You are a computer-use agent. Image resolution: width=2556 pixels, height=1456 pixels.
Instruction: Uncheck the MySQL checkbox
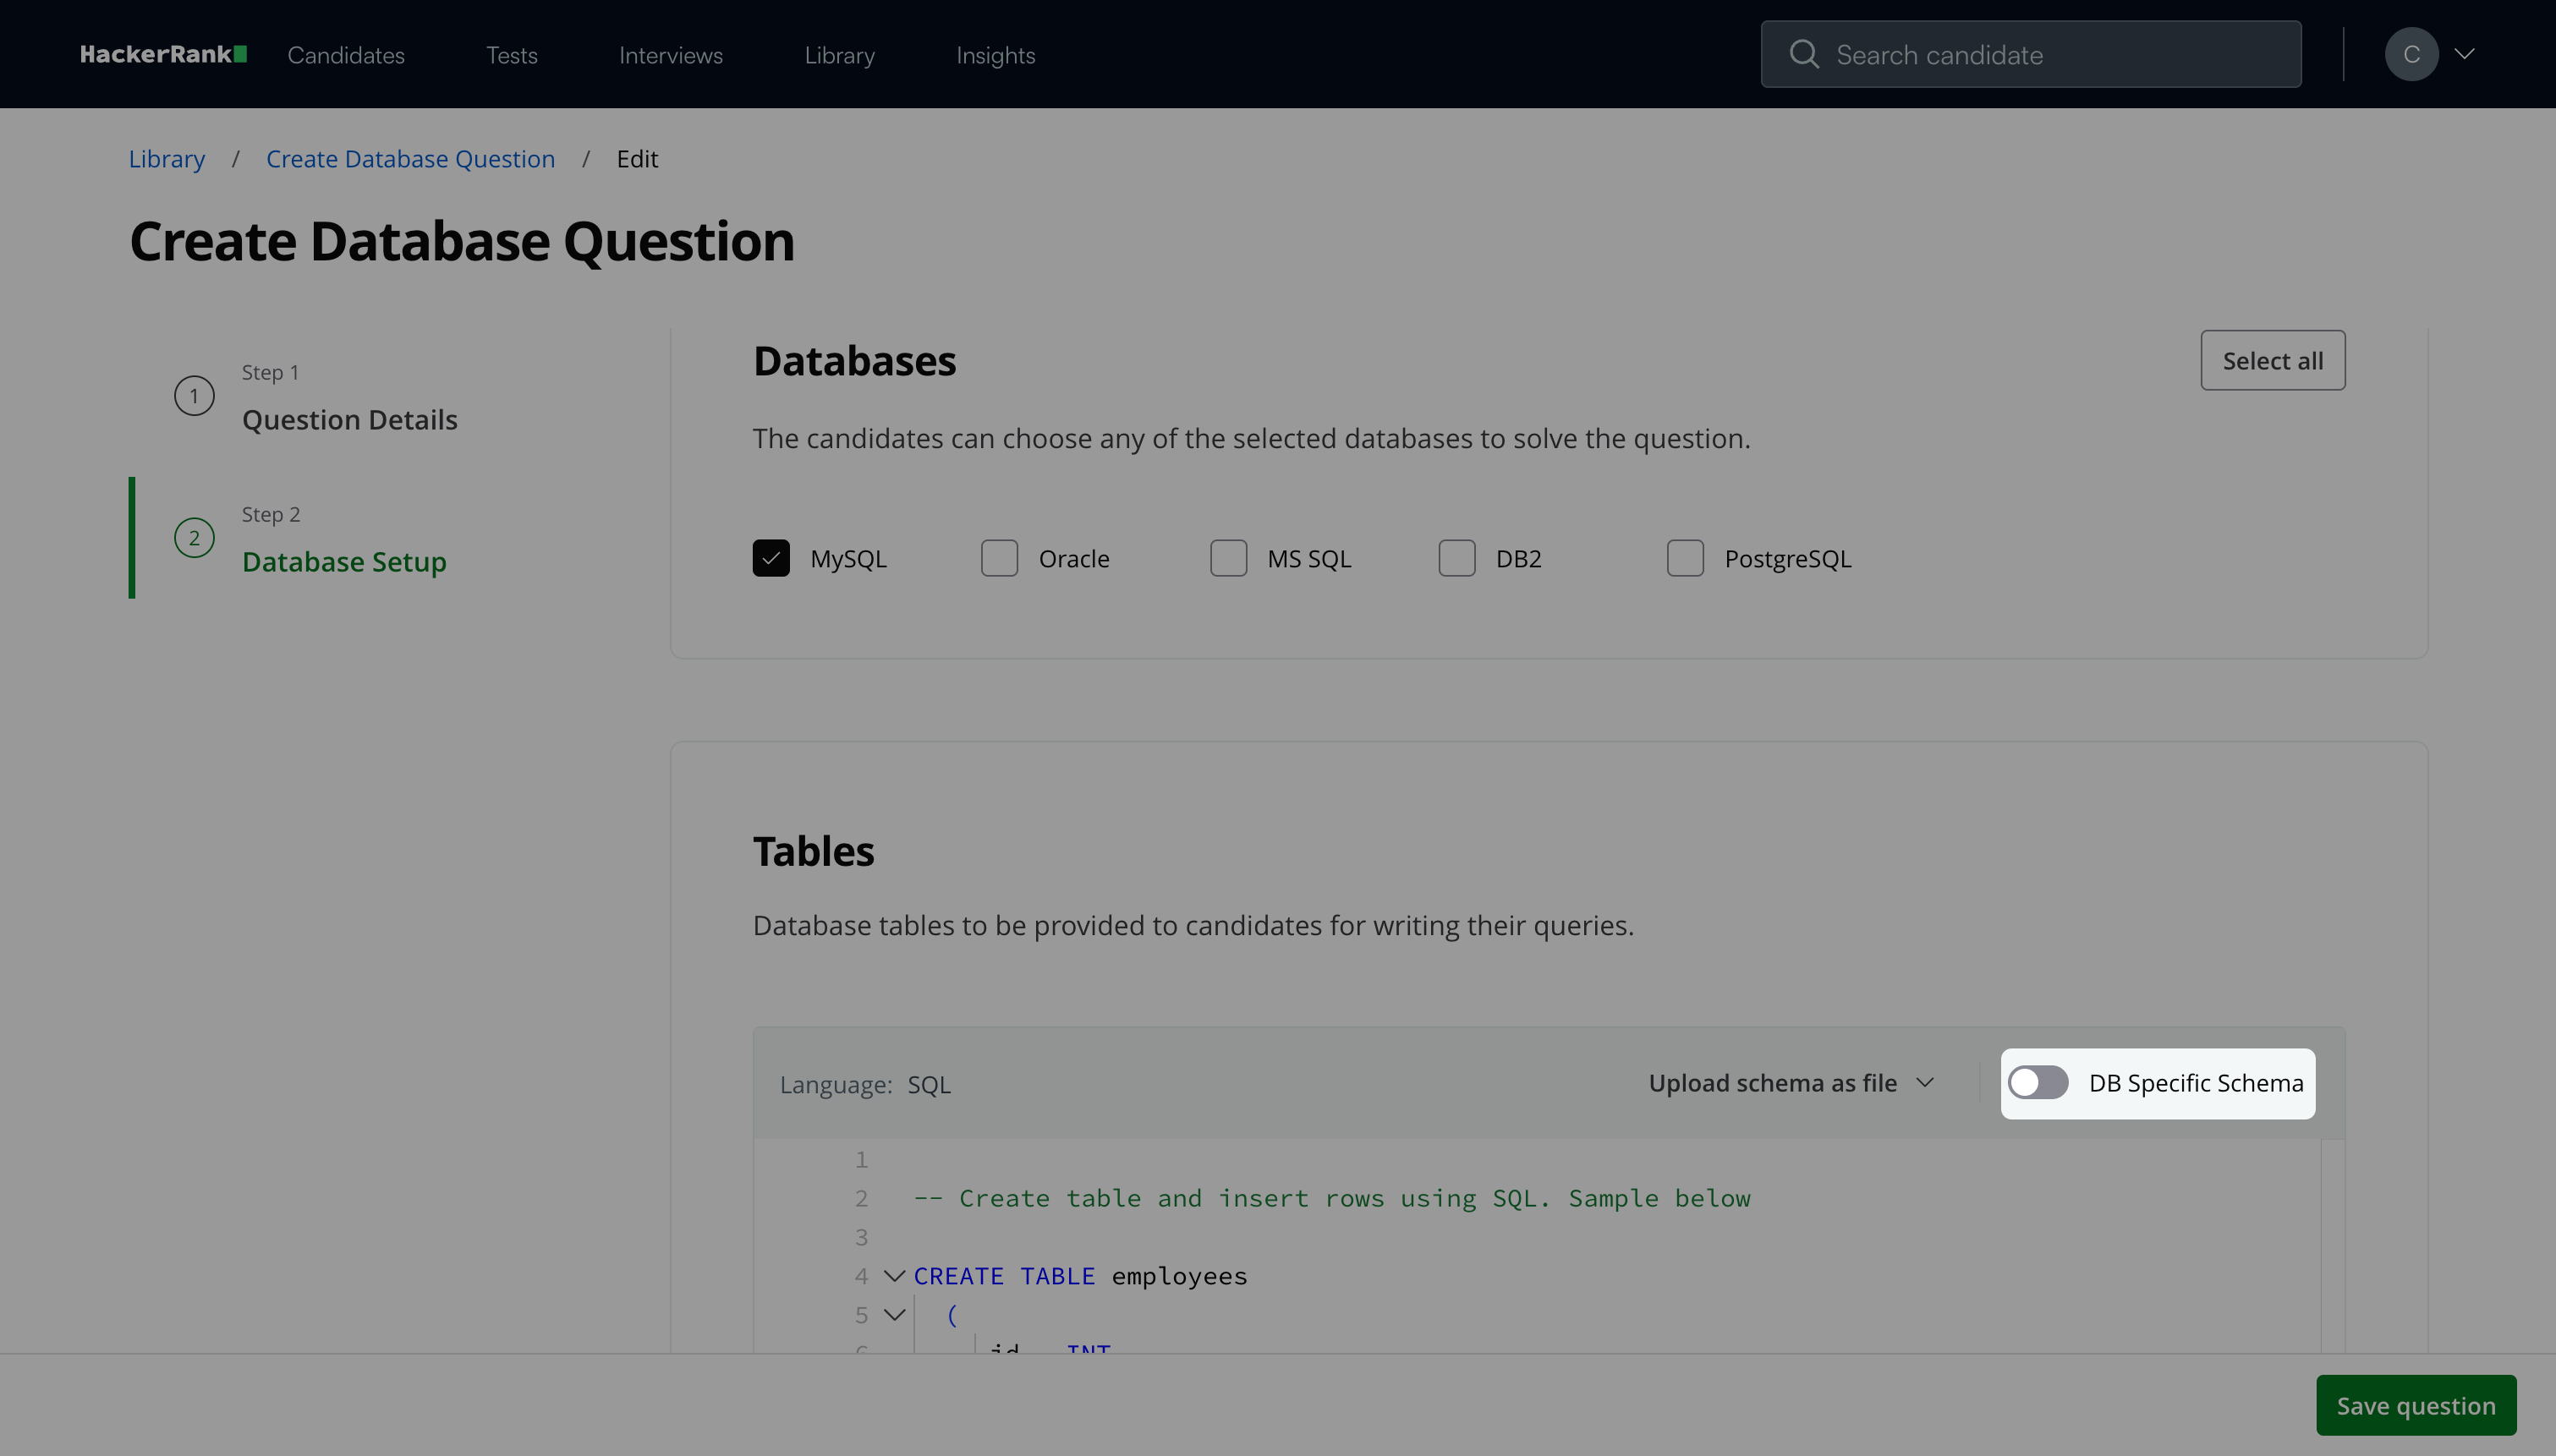pyautogui.click(x=771, y=558)
